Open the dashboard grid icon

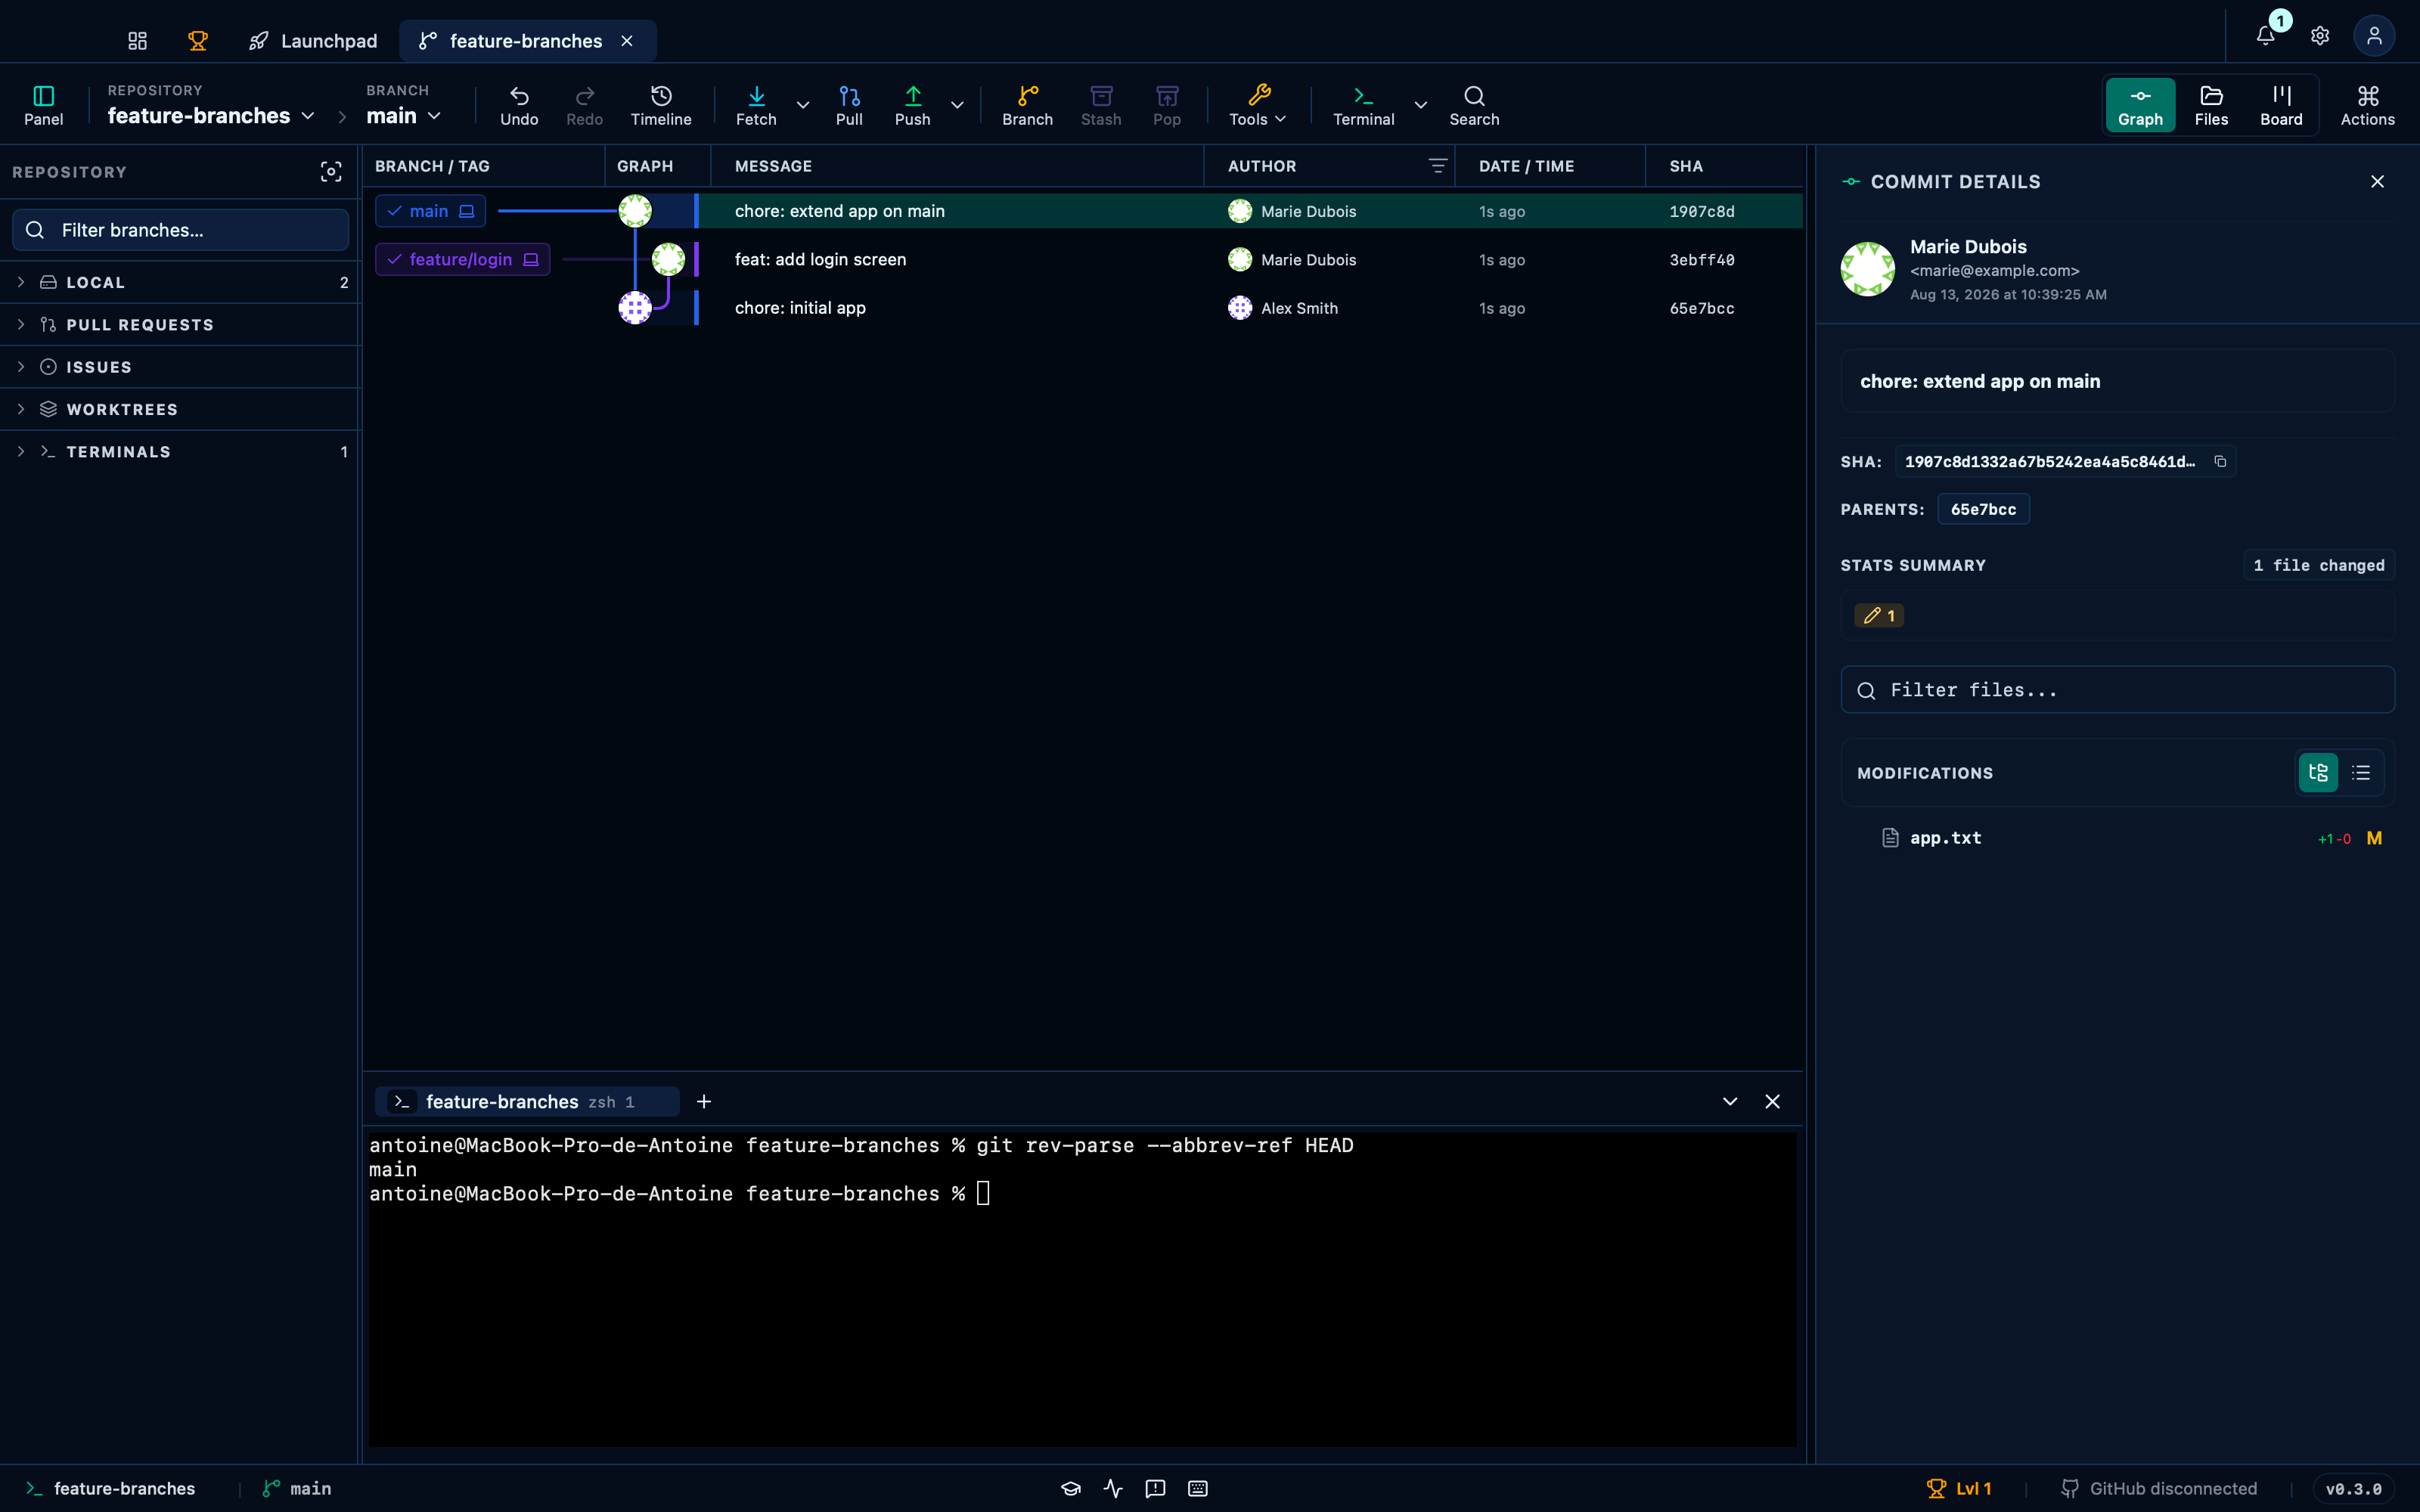pos(138,41)
